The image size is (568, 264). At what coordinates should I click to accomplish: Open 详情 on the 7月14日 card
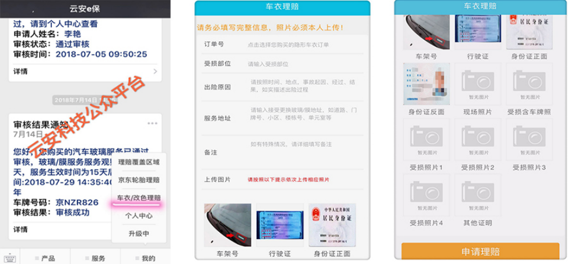point(20,229)
